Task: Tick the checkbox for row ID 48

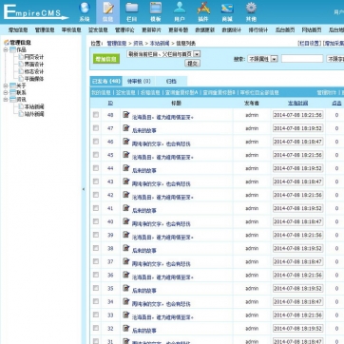Action: pos(96,115)
